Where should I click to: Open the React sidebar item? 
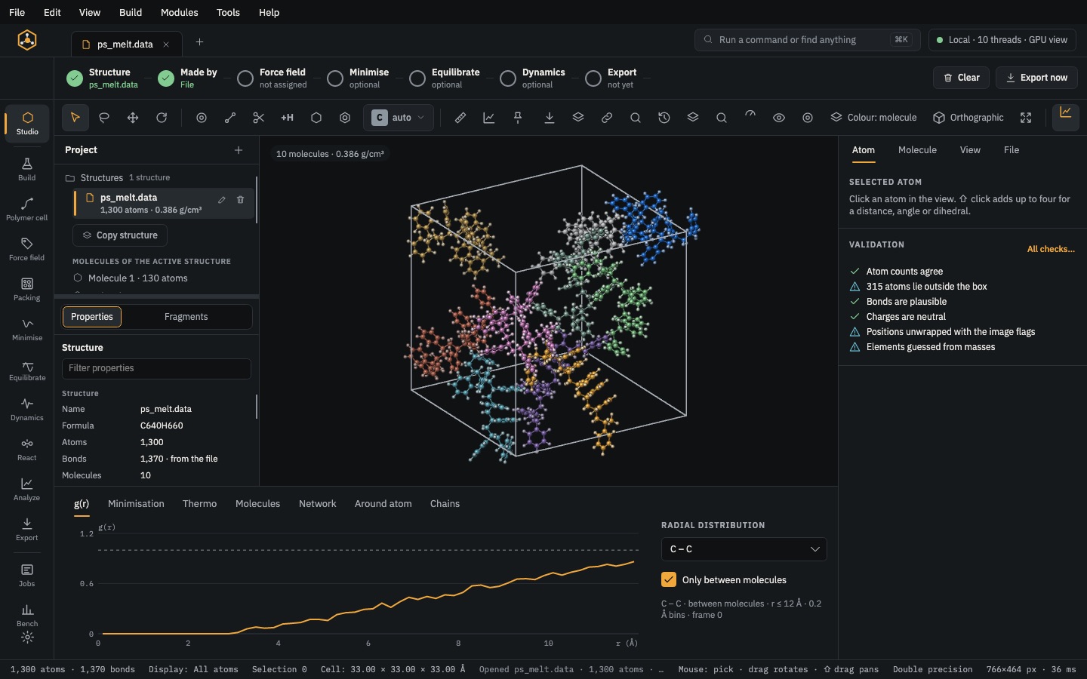27,450
